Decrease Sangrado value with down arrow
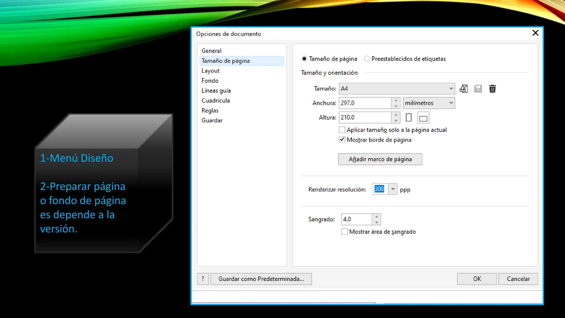 point(377,222)
